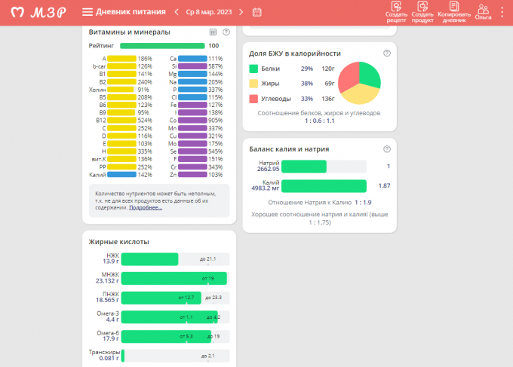Open help for Доля БЖУ в калорийности
Image resolution: width=513 pixels, height=367 pixels.
point(387,54)
